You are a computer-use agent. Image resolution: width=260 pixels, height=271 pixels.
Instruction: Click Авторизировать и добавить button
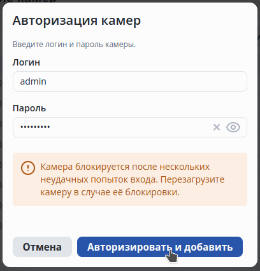[x=160, y=247]
